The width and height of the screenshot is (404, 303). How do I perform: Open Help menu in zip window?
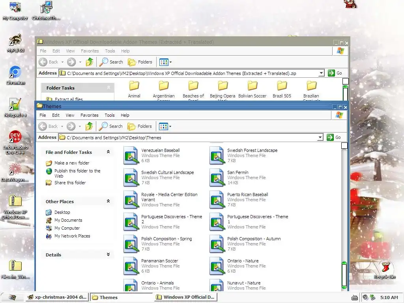click(x=125, y=51)
